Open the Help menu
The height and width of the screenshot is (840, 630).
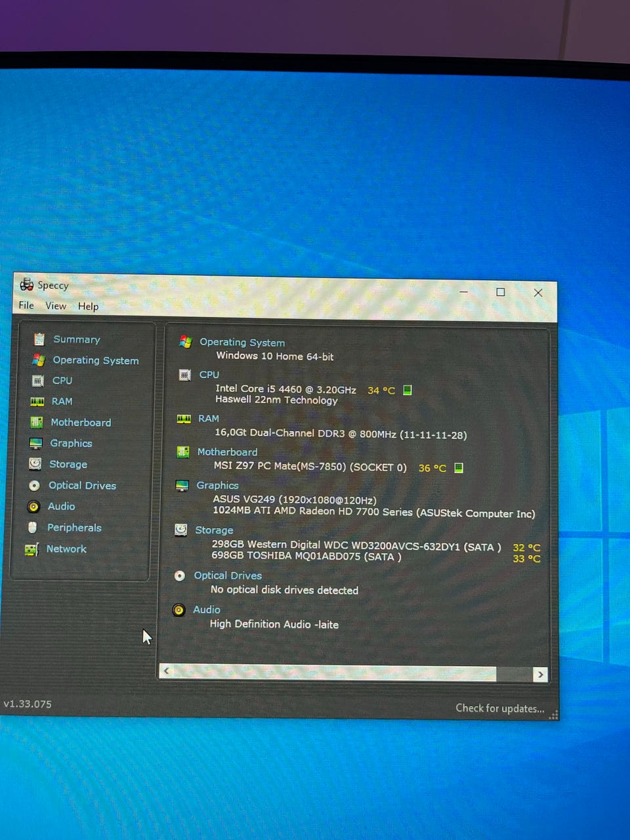[88, 306]
